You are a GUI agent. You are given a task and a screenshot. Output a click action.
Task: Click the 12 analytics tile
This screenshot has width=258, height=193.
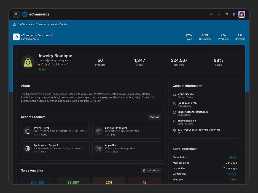point(144,181)
